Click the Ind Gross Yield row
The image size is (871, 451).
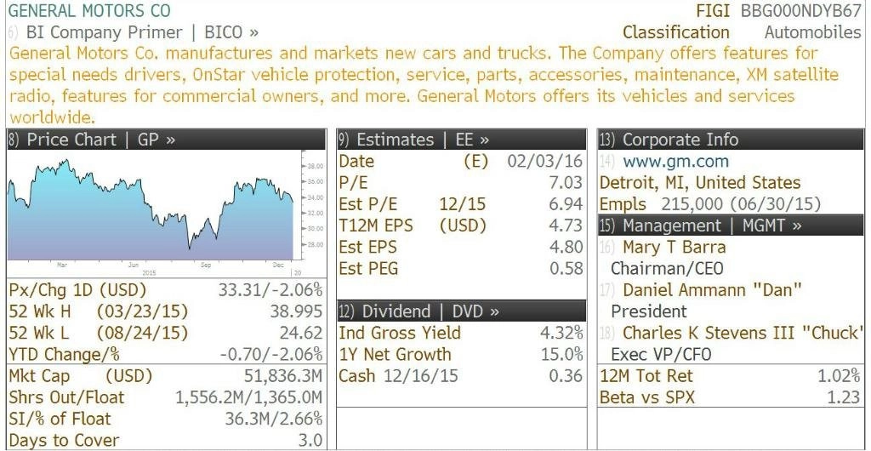[x=461, y=333]
